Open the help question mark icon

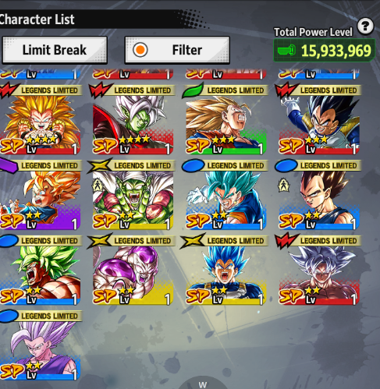point(365,27)
